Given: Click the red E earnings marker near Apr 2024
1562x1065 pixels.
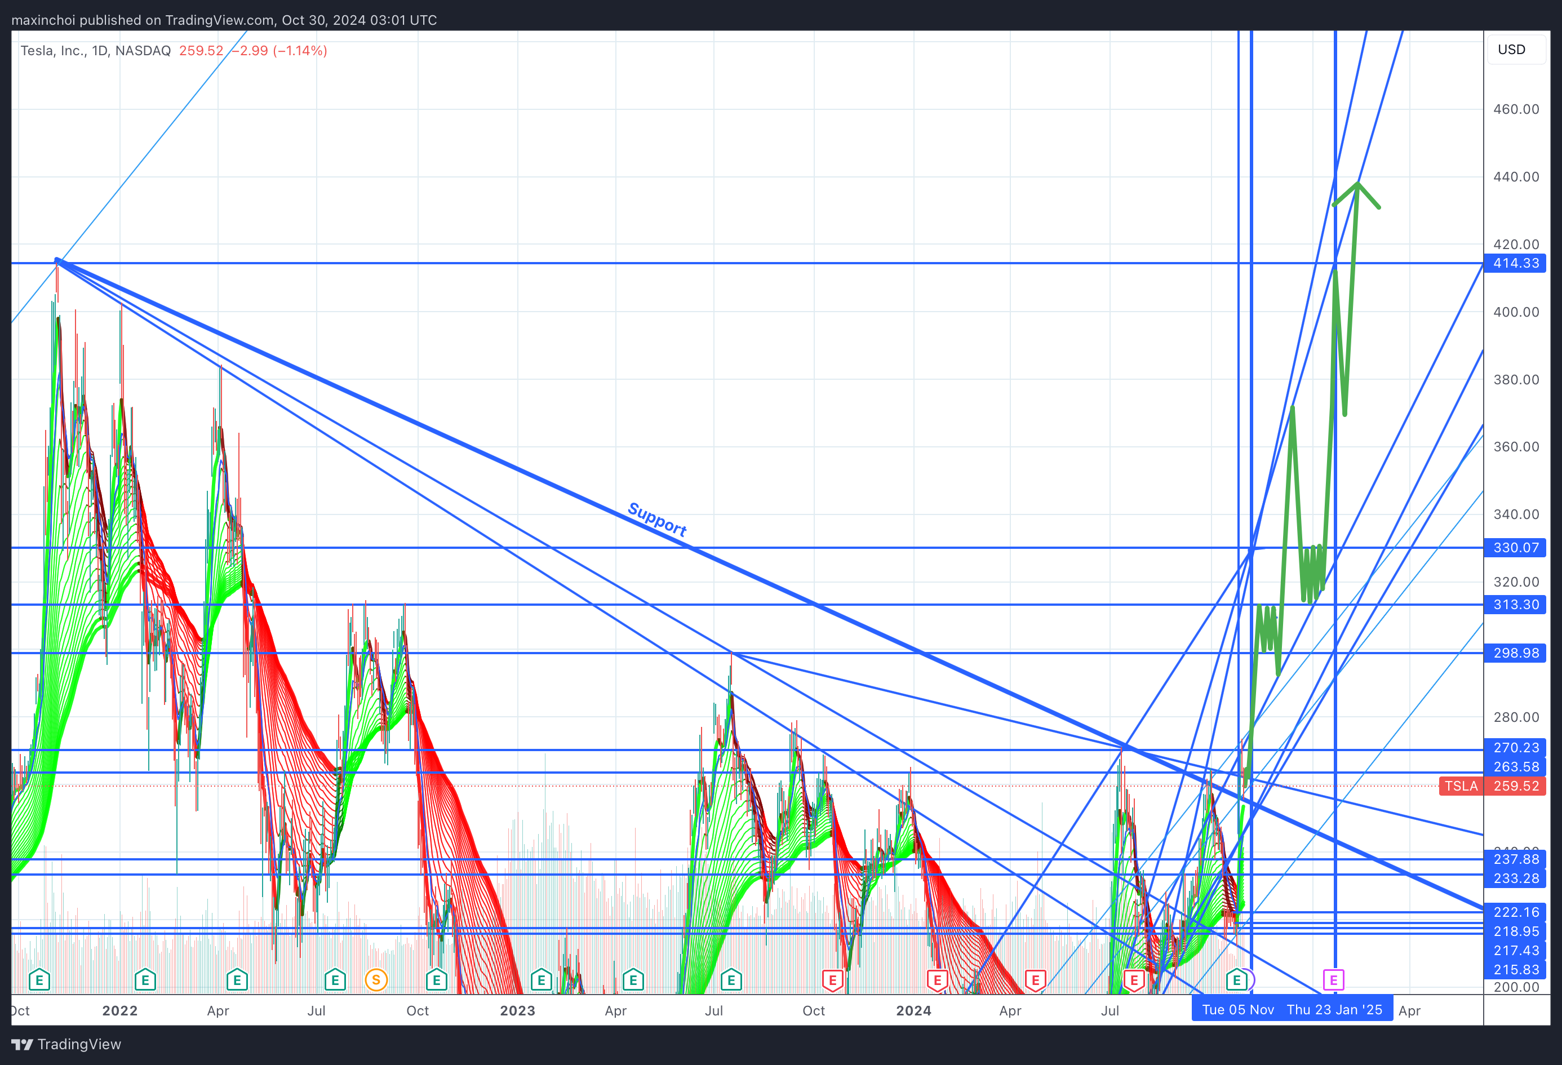Looking at the screenshot, I should click(x=1035, y=980).
